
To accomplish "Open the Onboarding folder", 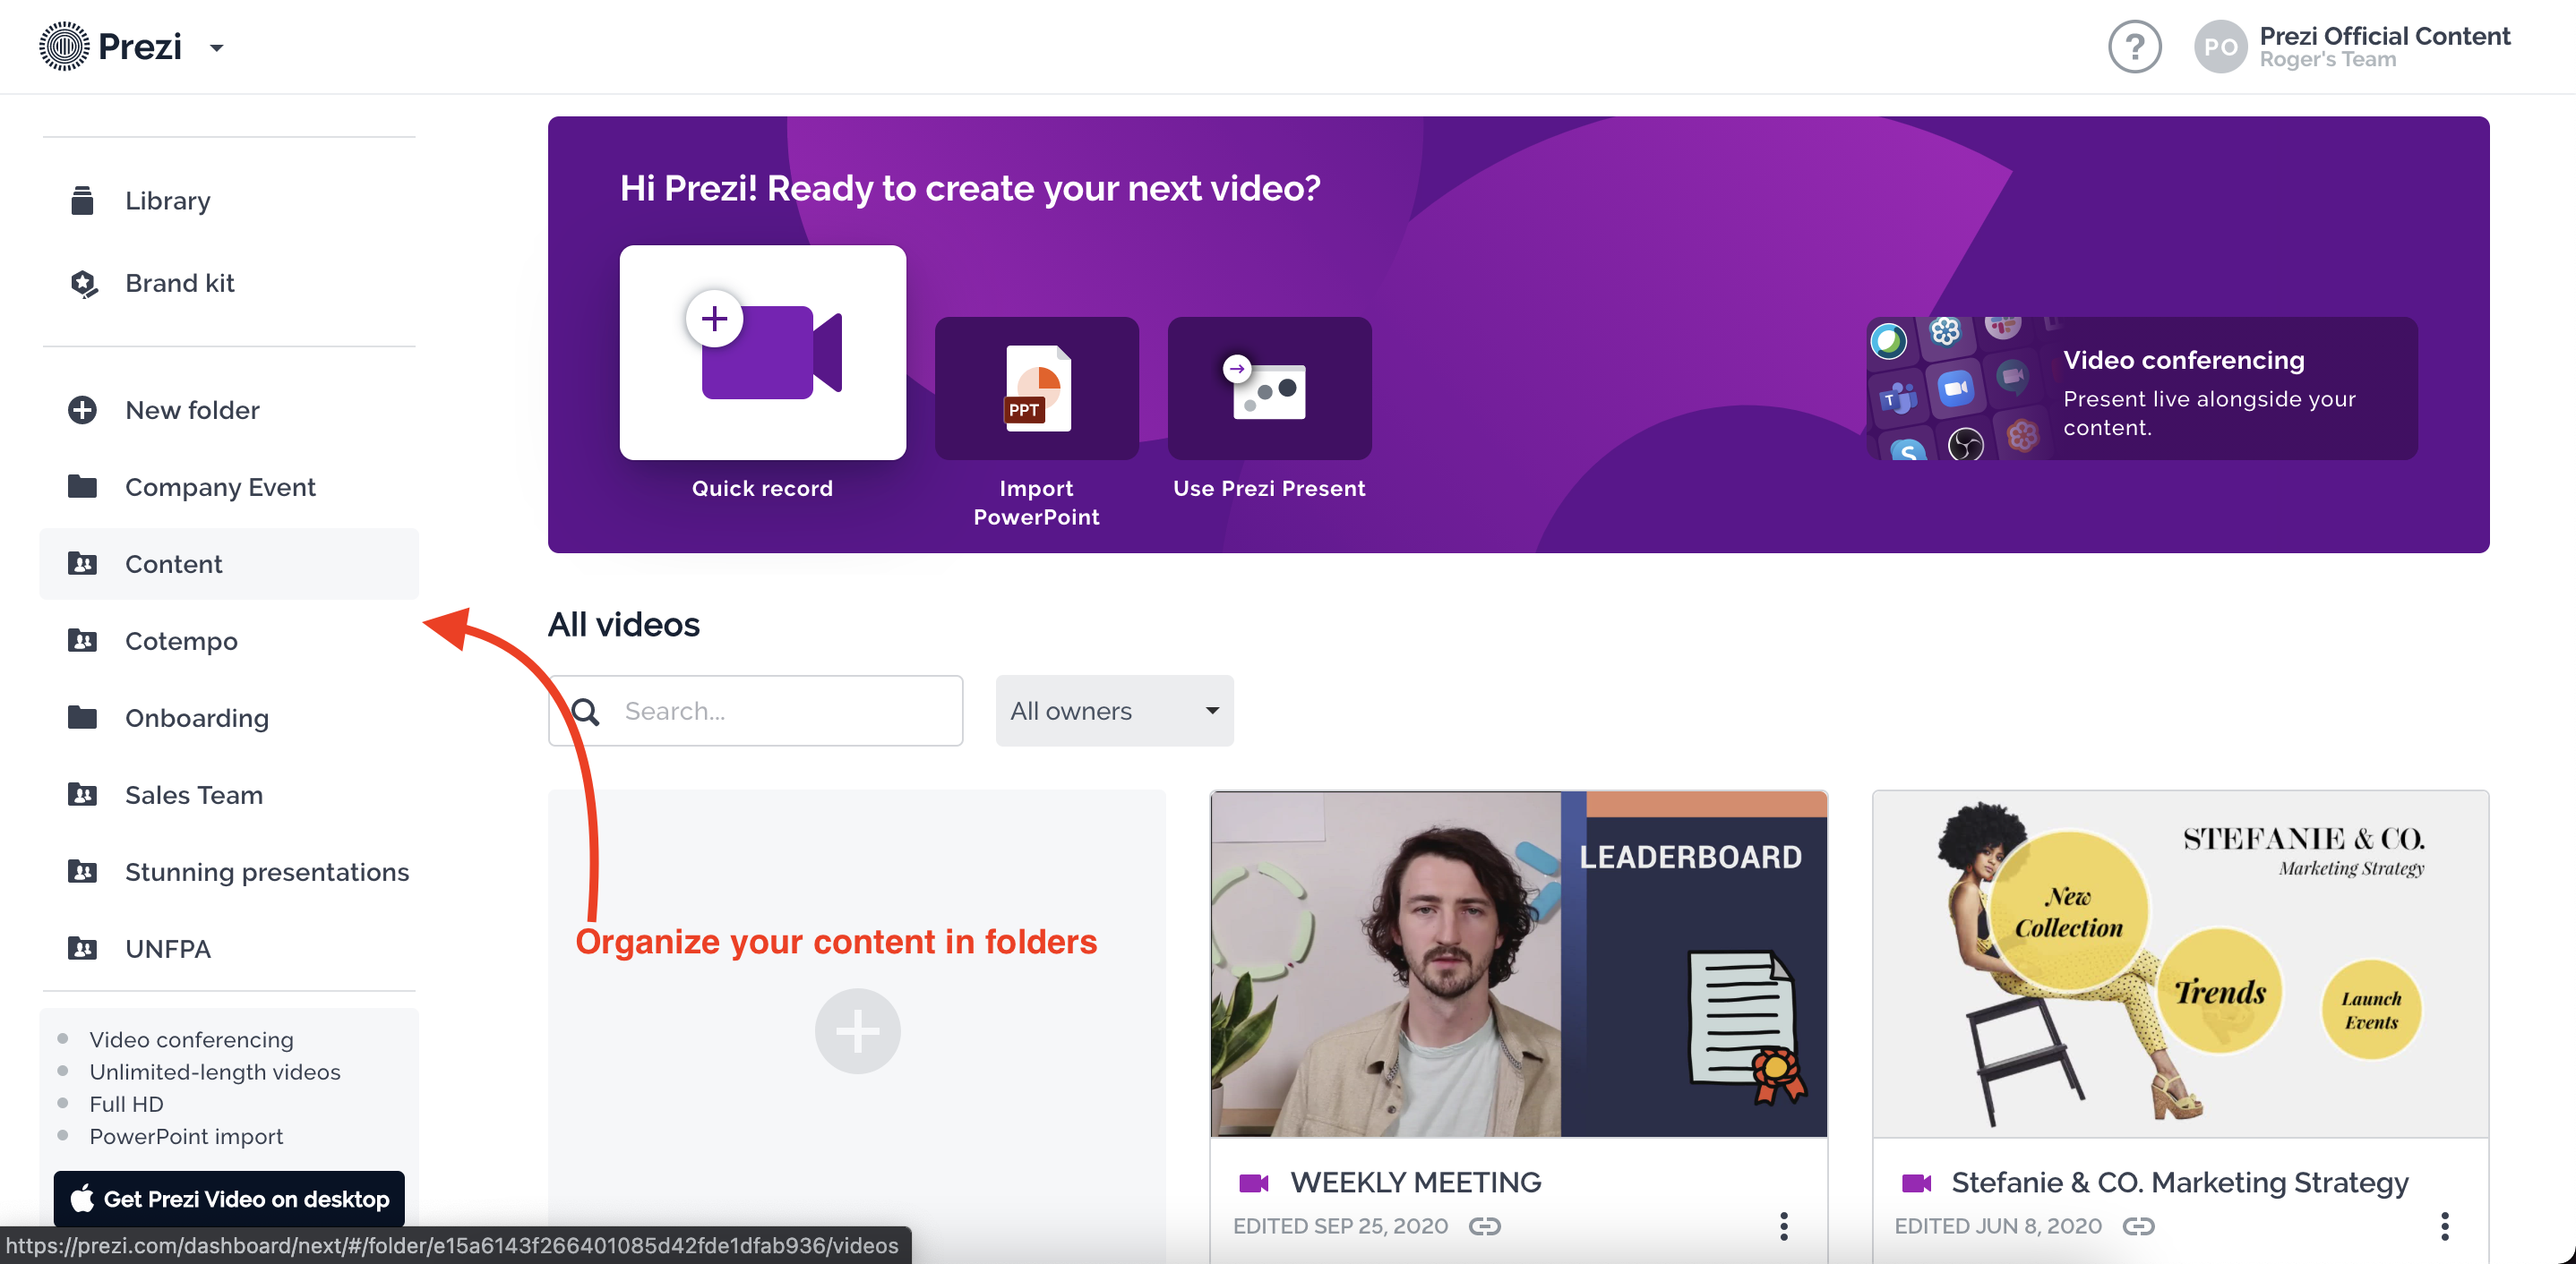I will pyautogui.click(x=197, y=719).
